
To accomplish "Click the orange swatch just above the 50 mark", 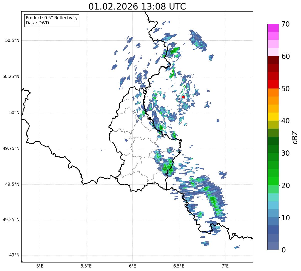I will point(273,93).
